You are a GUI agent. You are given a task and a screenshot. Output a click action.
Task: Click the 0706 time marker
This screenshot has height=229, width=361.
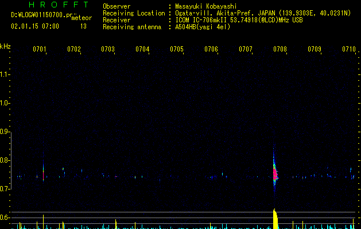point(211,49)
